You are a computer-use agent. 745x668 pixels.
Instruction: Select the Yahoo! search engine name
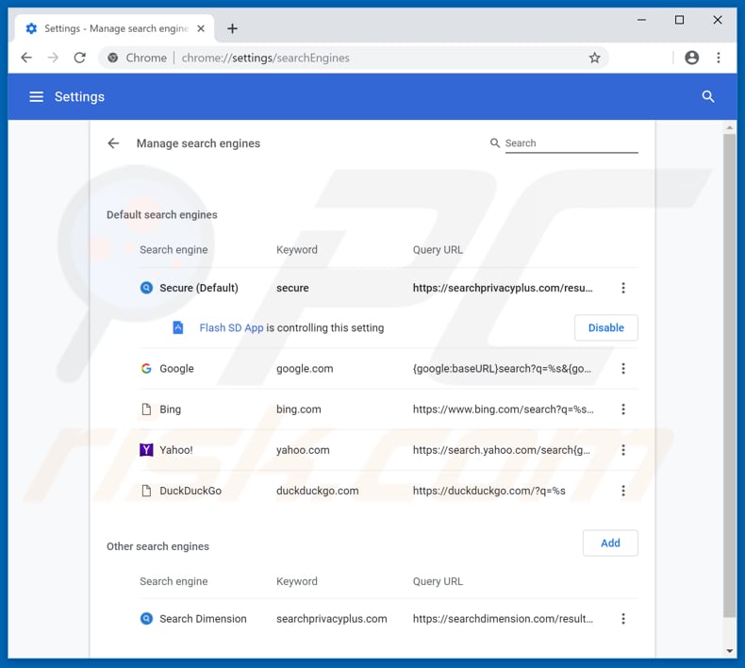(175, 450)
